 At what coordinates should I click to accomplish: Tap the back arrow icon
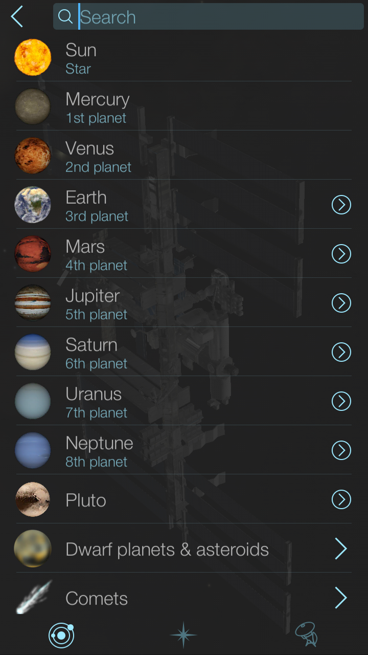pyautogui.click(x=17, y=17)
